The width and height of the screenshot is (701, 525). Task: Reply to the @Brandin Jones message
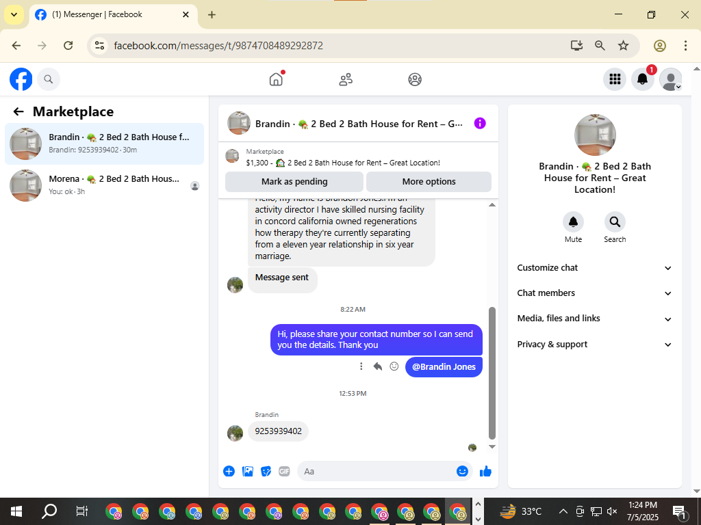(378, 366)
